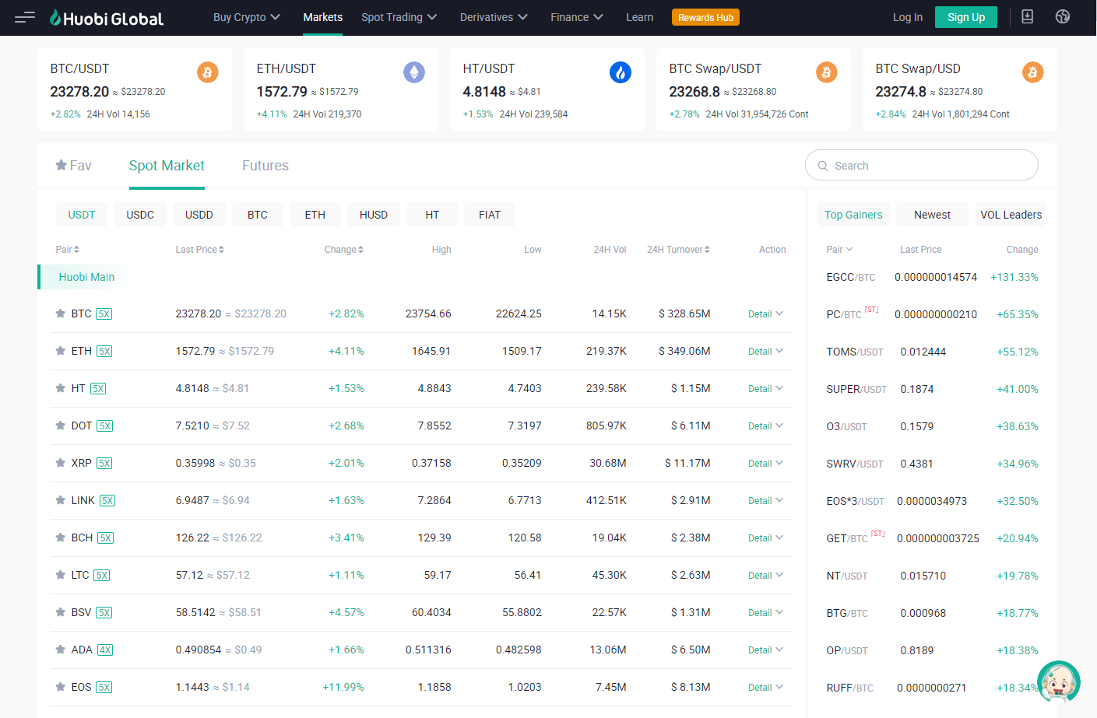Select the FIAT quote tab
This screenshot has height=718, width=1097.
point(490,215)
